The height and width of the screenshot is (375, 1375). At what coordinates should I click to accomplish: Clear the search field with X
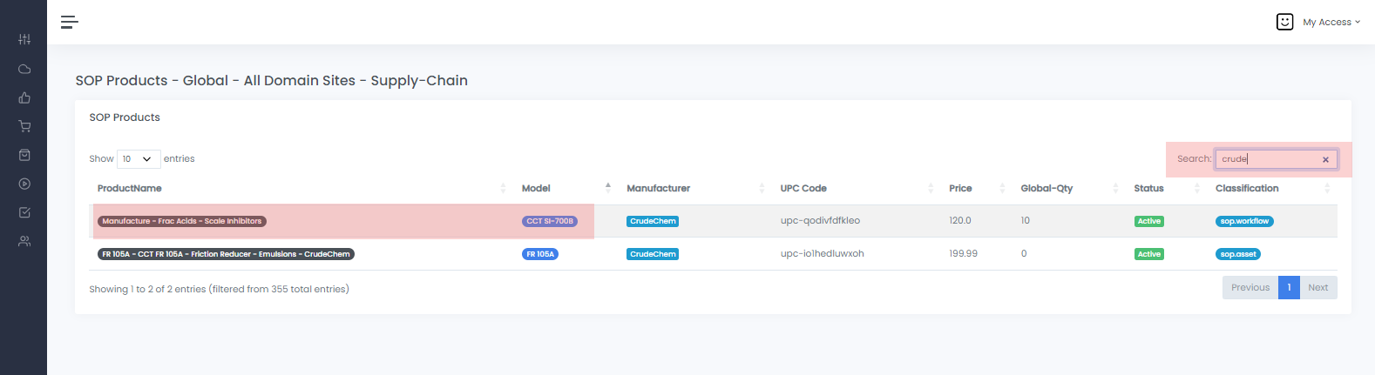point(1325,159)
